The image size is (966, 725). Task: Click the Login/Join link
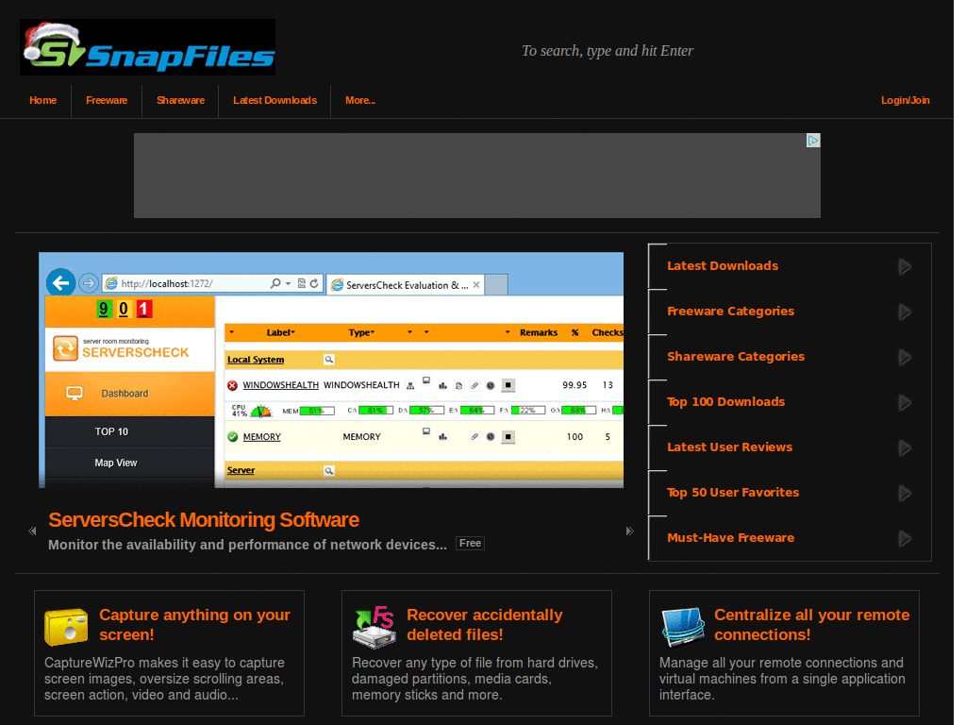coord(905,100)
